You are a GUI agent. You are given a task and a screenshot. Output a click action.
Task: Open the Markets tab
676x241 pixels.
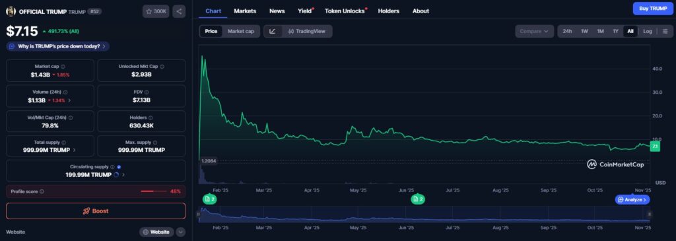[245, 11]
